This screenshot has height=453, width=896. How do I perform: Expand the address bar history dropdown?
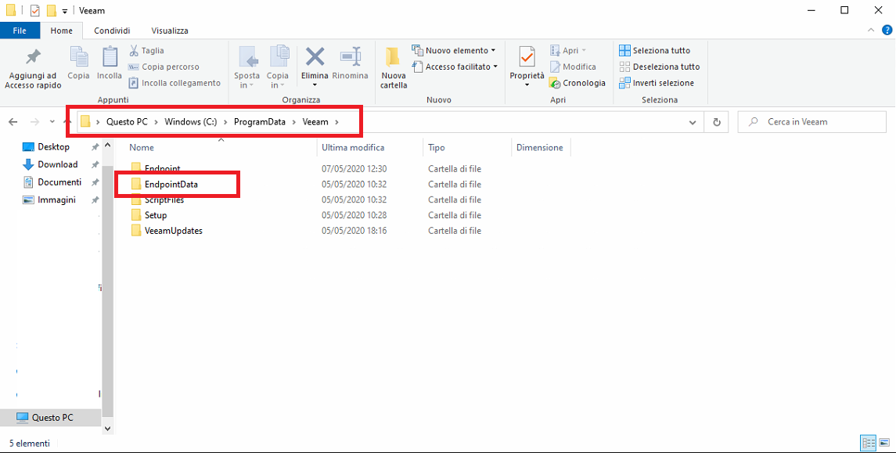[693, 122]
